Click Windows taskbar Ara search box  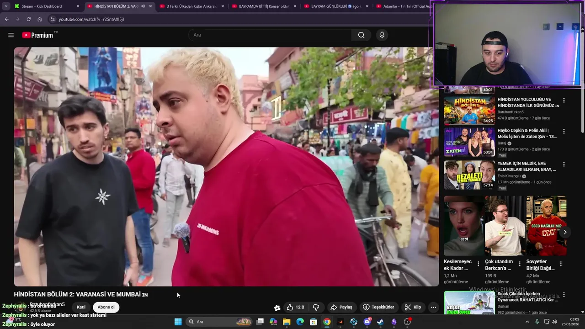pyautogui.click(x=219, y=322)
